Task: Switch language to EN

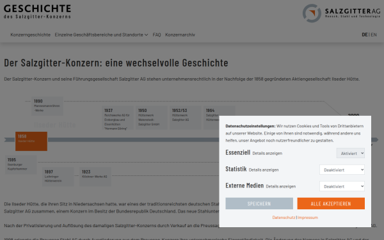Action: [374, 35]
